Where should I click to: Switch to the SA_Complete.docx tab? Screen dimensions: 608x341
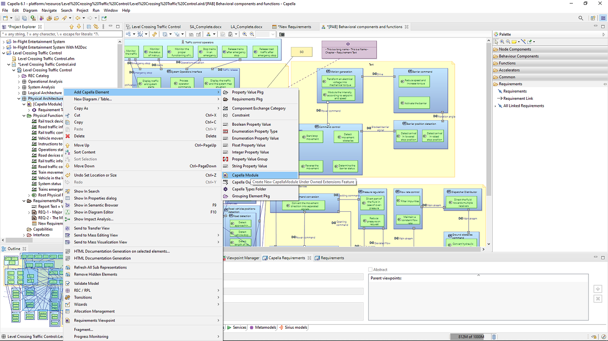[x=205, y=26]
